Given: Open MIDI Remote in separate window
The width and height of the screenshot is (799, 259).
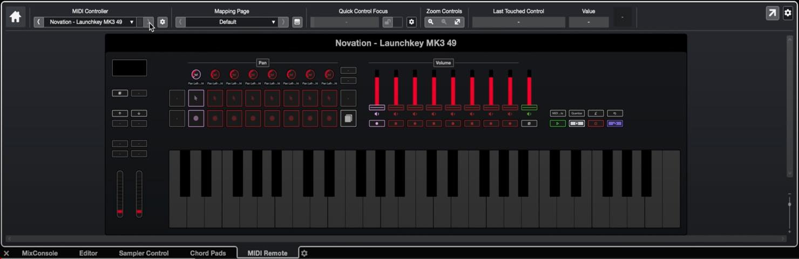Looking at the screenshot, I should tap(773, 13).
